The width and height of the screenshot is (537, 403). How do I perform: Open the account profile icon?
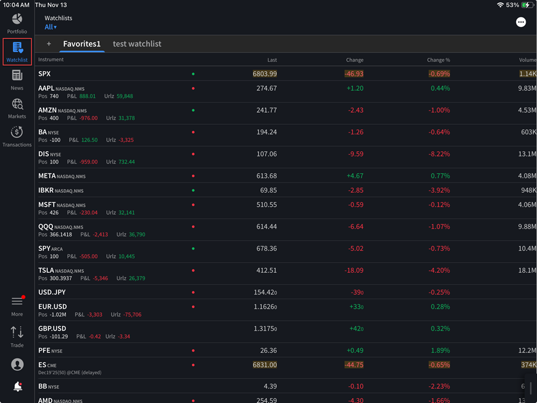pyautogui.click(x=17, y=364)
